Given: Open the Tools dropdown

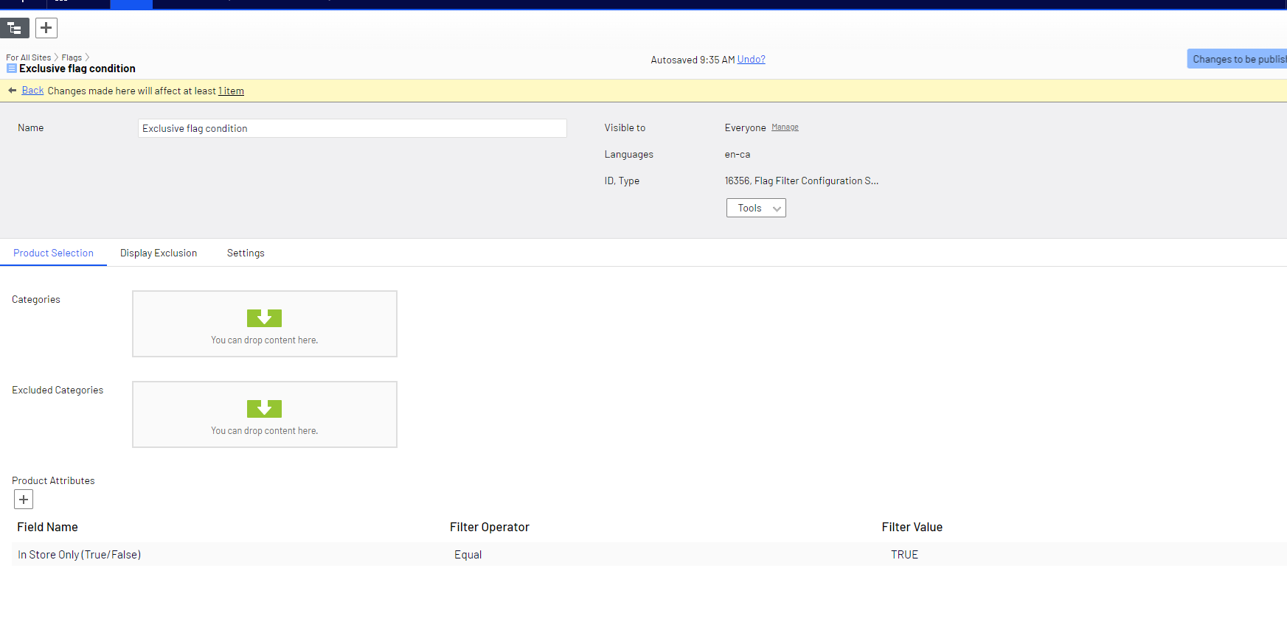Looking at the screenshot, I should [756, 208].
